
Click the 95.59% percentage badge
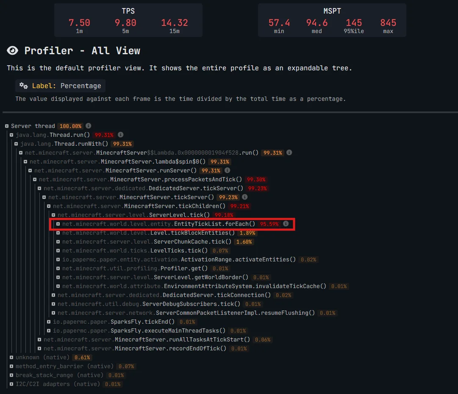tap(269, 224)
